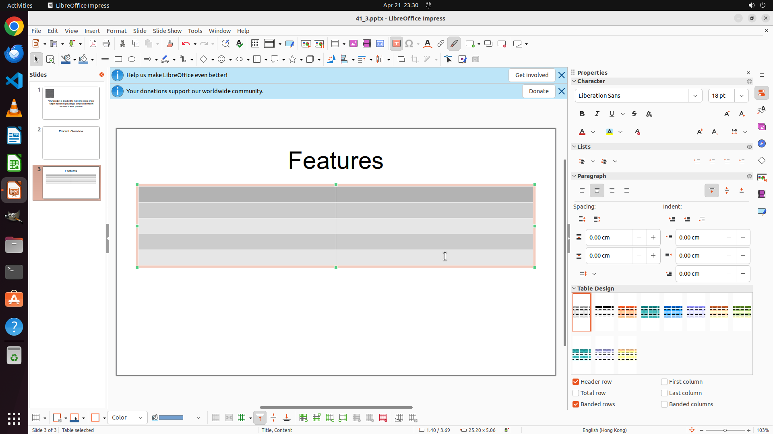The width and height of the screenshot is (773, 434).
Task: Click the Insert Text Box icon
Action: click(x=396, y=44)
